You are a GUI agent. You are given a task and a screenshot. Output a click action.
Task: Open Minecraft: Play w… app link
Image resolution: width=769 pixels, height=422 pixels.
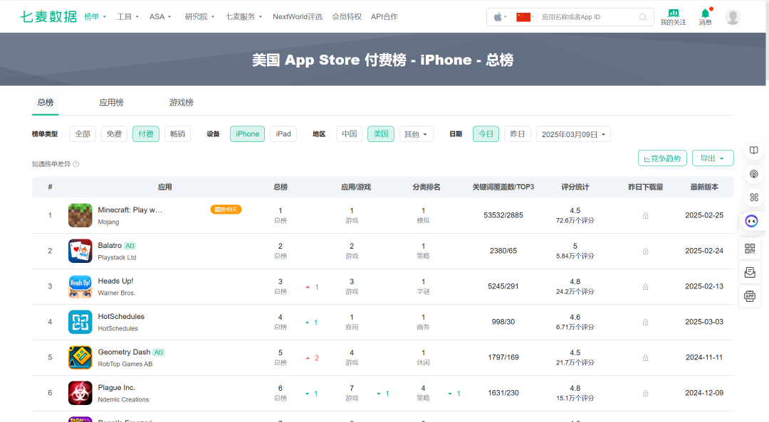click(130, 210)
